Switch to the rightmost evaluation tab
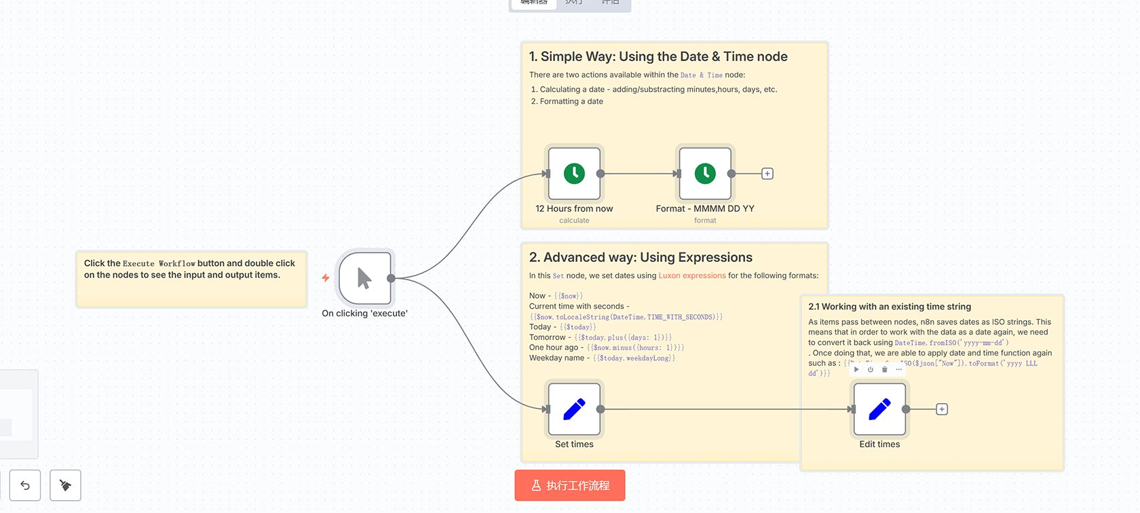The height and width of the screenshot is (513, 1140). 610,3
